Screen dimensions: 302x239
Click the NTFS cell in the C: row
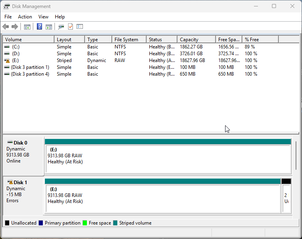120,47
